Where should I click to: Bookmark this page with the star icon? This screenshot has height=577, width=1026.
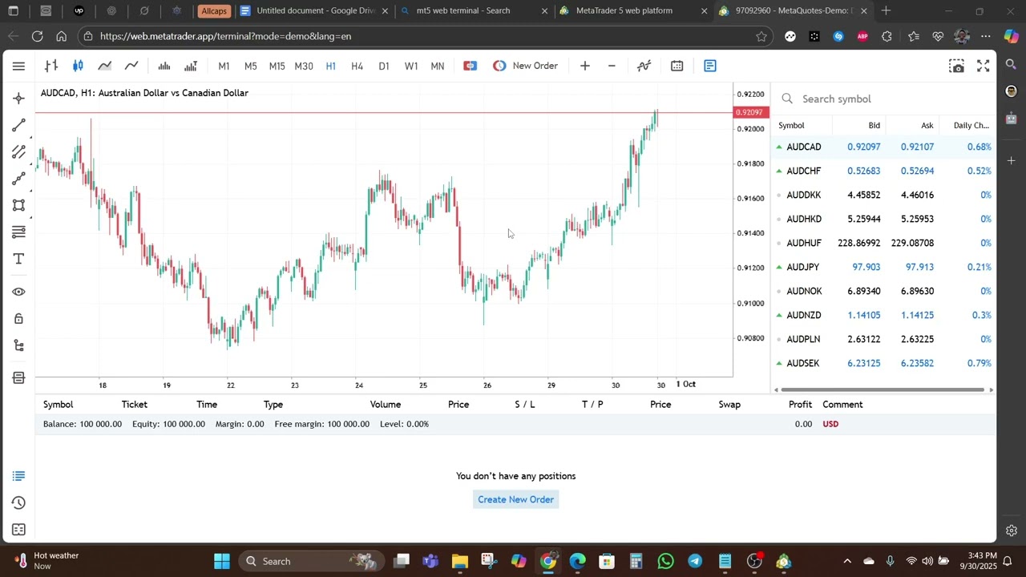point(761,36)
